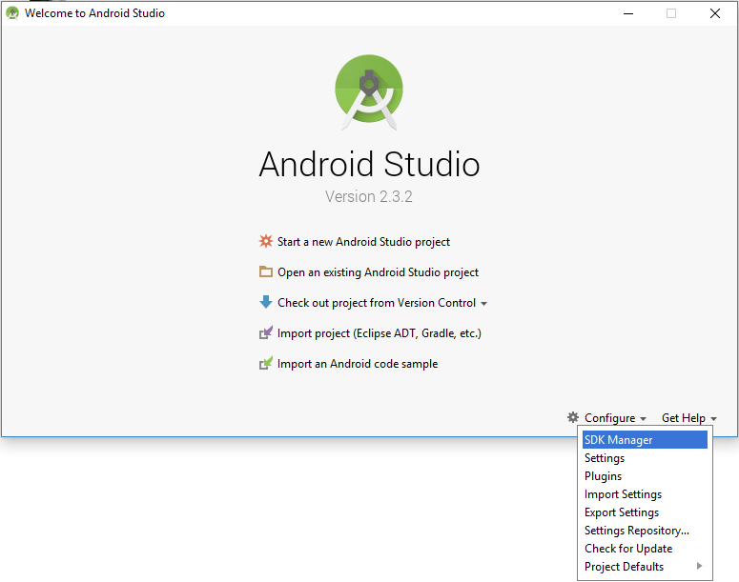
Task: Click the gear icon beside Configure
Action: 573,417
